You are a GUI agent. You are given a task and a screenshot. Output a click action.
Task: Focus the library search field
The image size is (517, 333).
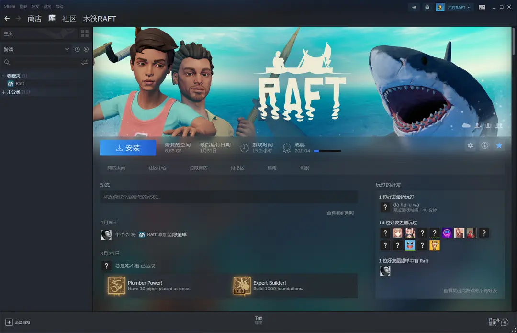(45, 62)
